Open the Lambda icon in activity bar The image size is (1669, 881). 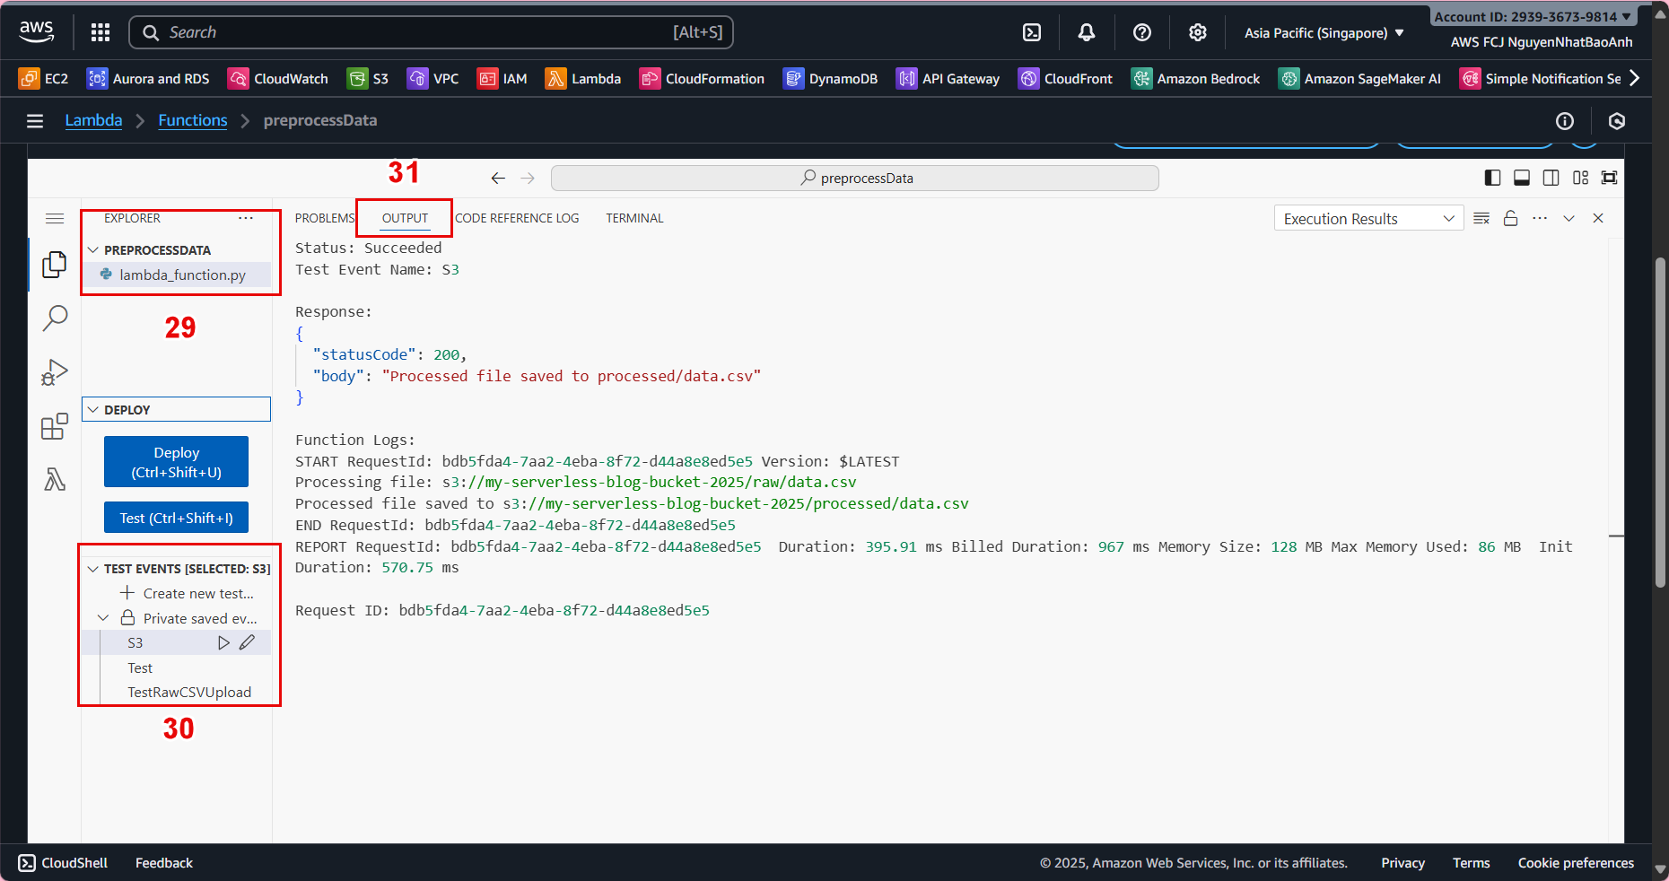pyautogui.click(x=55, y=480)
